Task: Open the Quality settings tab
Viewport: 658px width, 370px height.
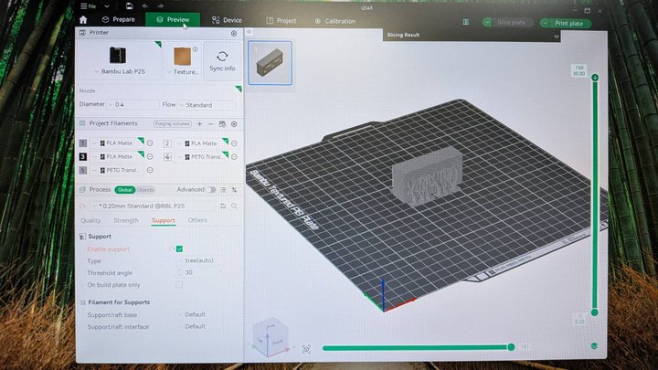Action: click(90, 220)
